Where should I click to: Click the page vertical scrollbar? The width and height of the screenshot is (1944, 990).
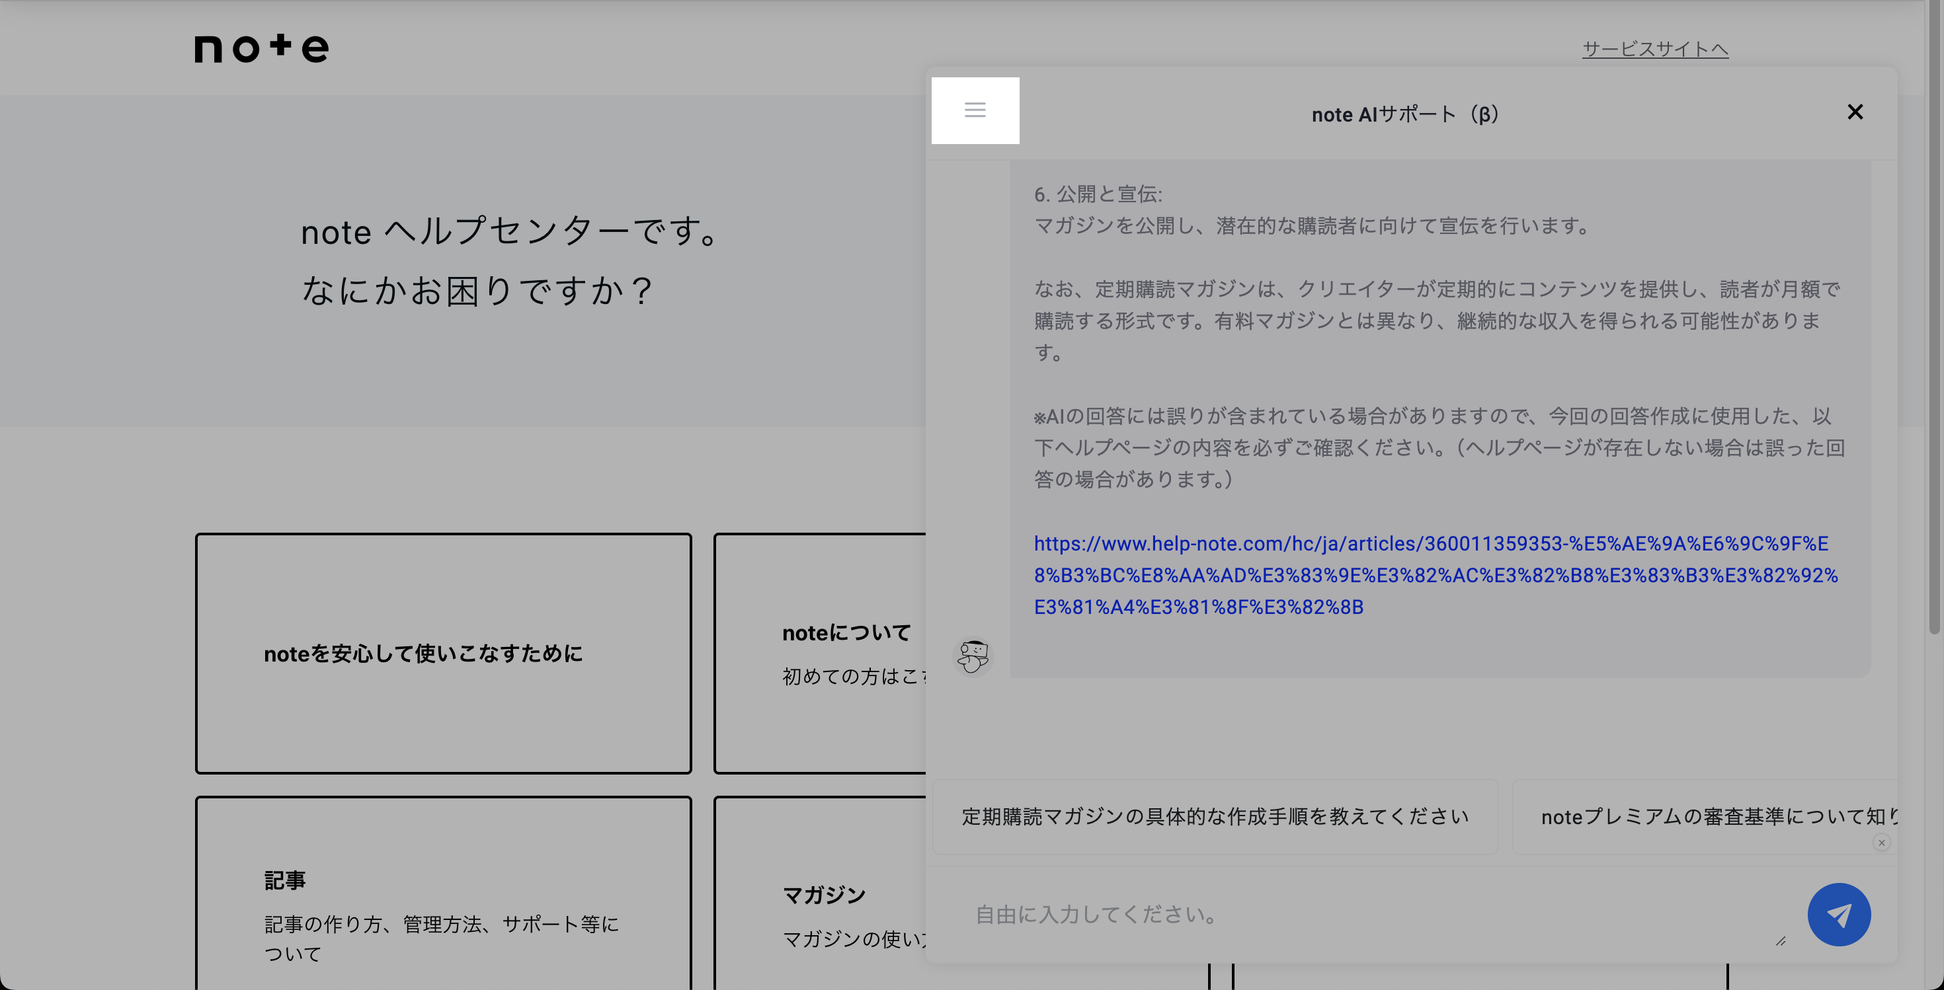[1934, 317]
